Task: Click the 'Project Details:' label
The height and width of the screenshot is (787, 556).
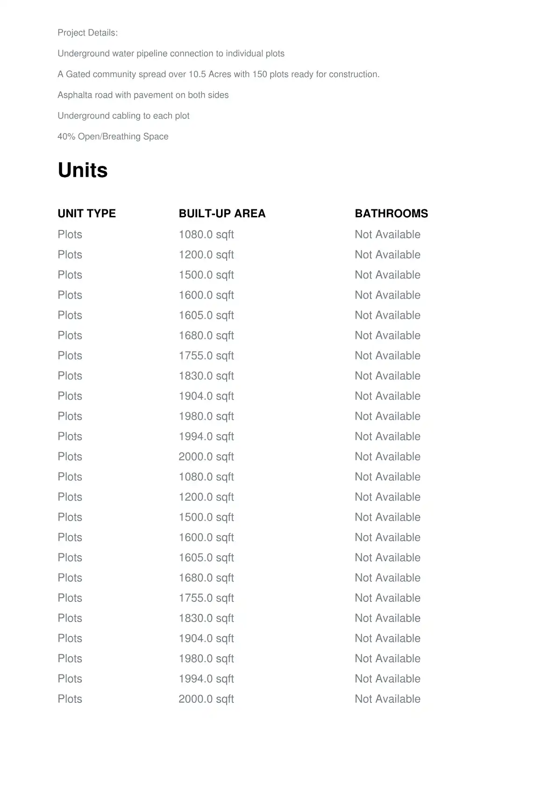Action: [87, 33]
